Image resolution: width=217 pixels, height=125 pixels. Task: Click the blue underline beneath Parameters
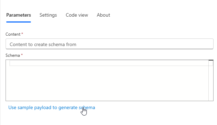point(18,22)
